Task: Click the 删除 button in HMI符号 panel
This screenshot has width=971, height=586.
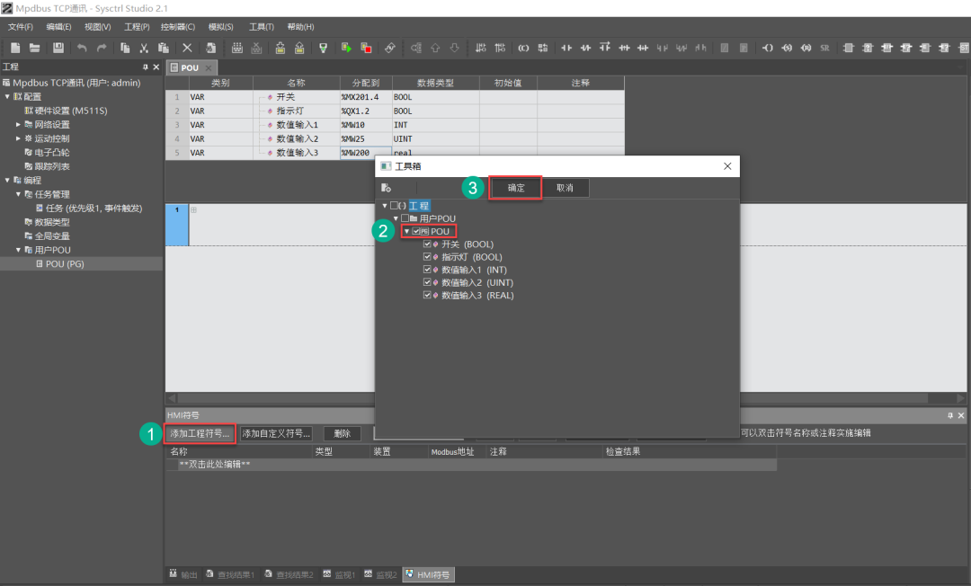Action: [342, 433]
